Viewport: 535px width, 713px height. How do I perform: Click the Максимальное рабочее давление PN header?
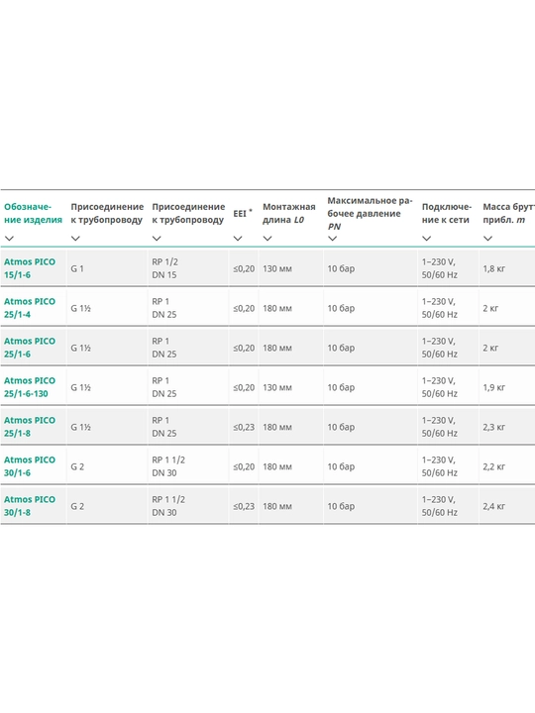(x=370, y=213)
